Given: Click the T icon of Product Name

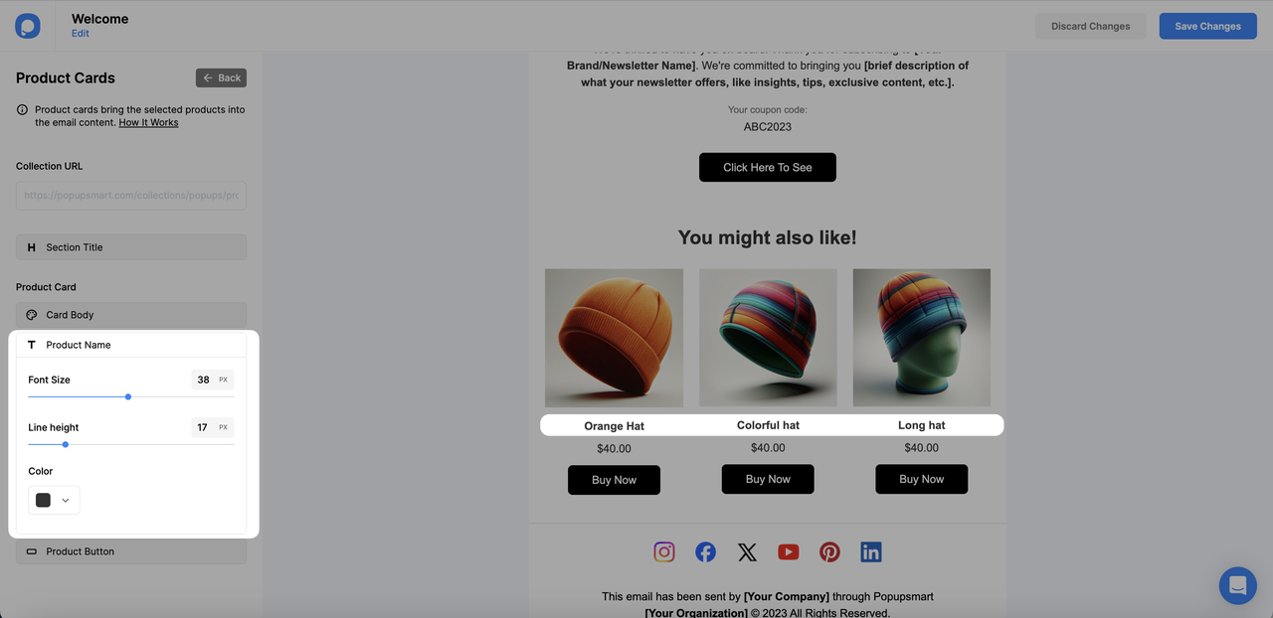Looking at the screenshot, I should tap(31, 345).
